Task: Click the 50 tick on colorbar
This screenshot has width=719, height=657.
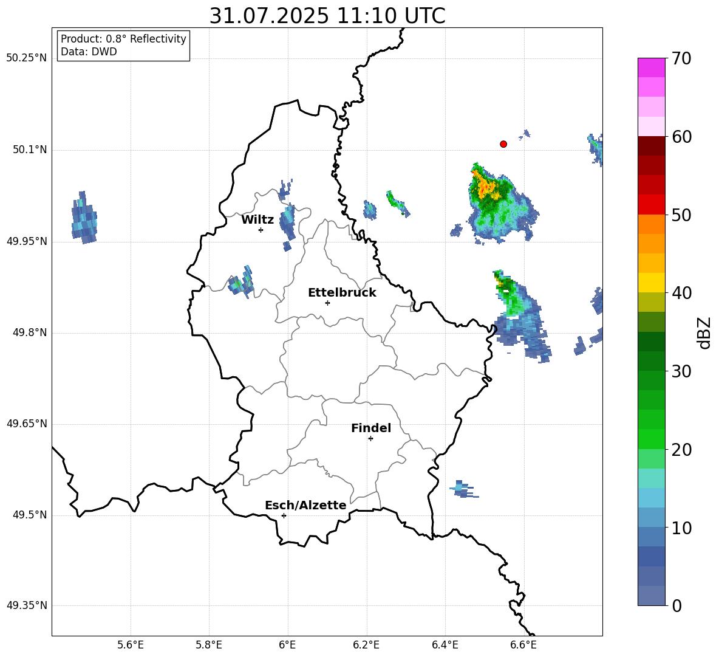Action: click(x=681, y=215)
